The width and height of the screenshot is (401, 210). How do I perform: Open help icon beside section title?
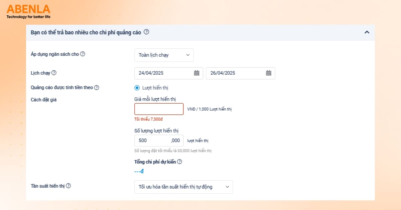tap(146, 32)
